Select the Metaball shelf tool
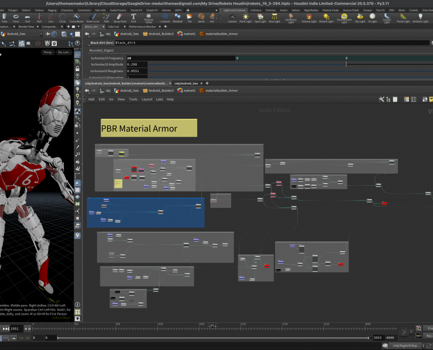Screen dimensions: 433x350 (x=177, y=17)
